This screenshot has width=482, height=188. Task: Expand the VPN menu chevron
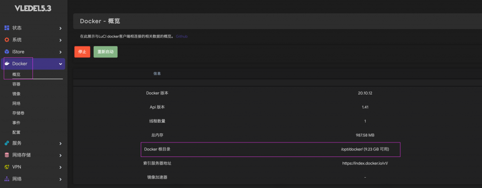click(x=61, y=167)
